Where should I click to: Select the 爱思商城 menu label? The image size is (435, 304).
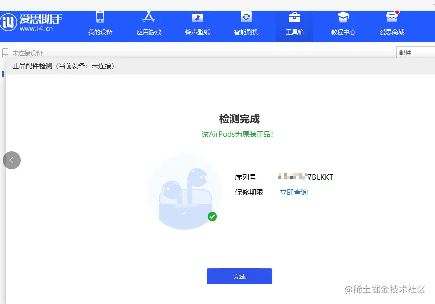[x=392, y=32]
